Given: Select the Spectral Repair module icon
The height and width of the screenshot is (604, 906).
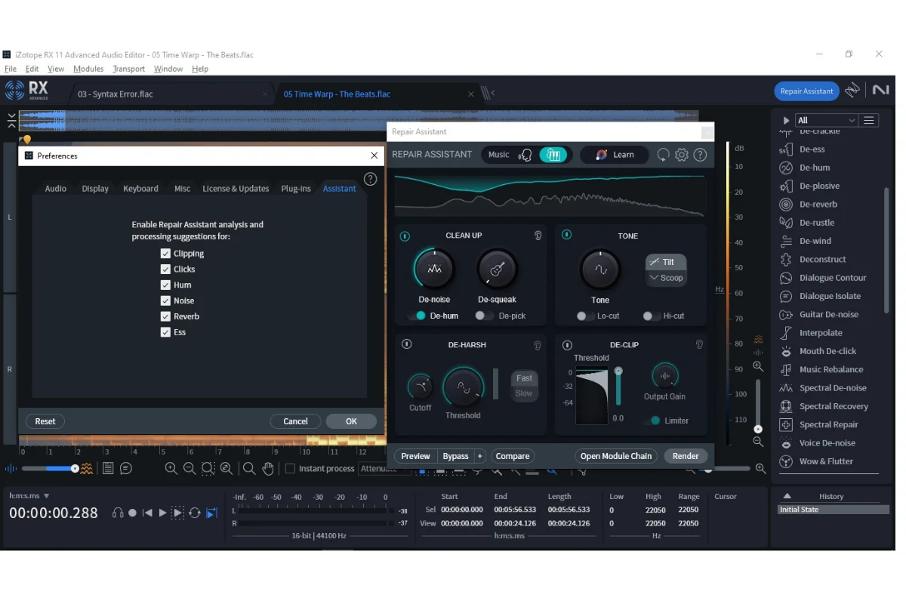Looking at the screenshot, I should coord(786,425).
